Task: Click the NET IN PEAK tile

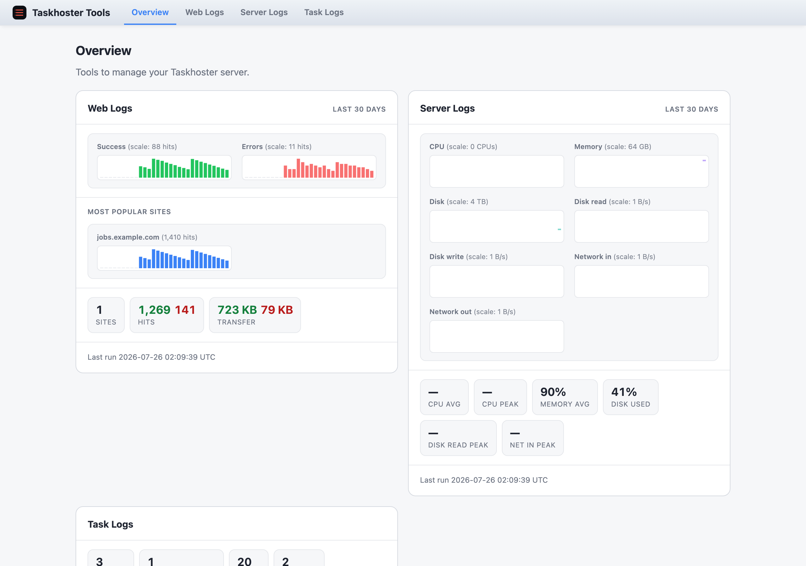Action: [532, 438]
